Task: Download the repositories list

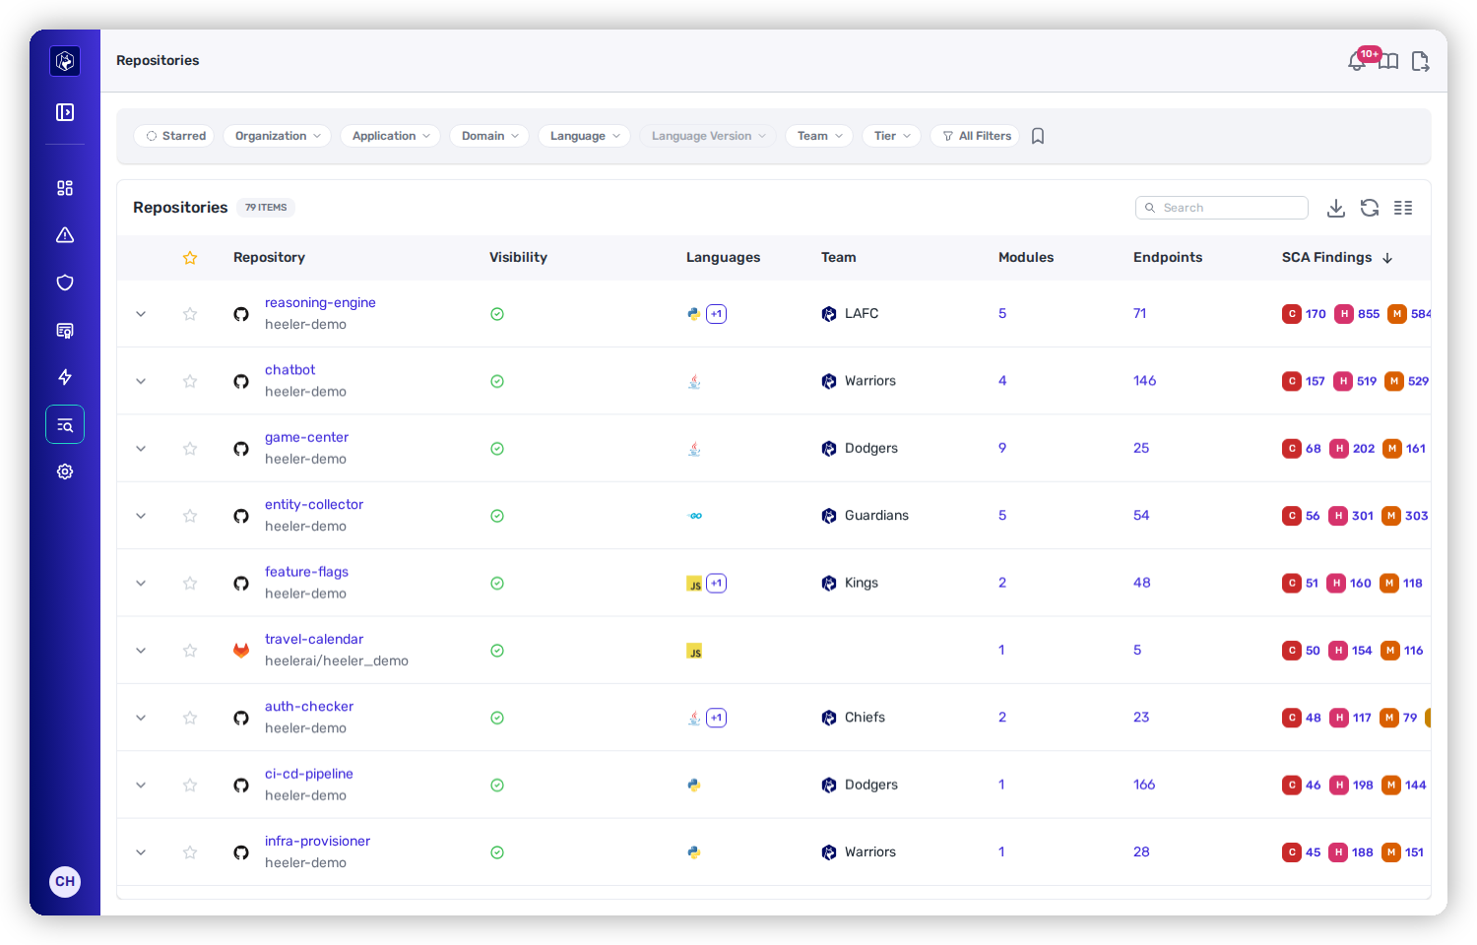Action: pyautogui.click(x=1336, y=208)
